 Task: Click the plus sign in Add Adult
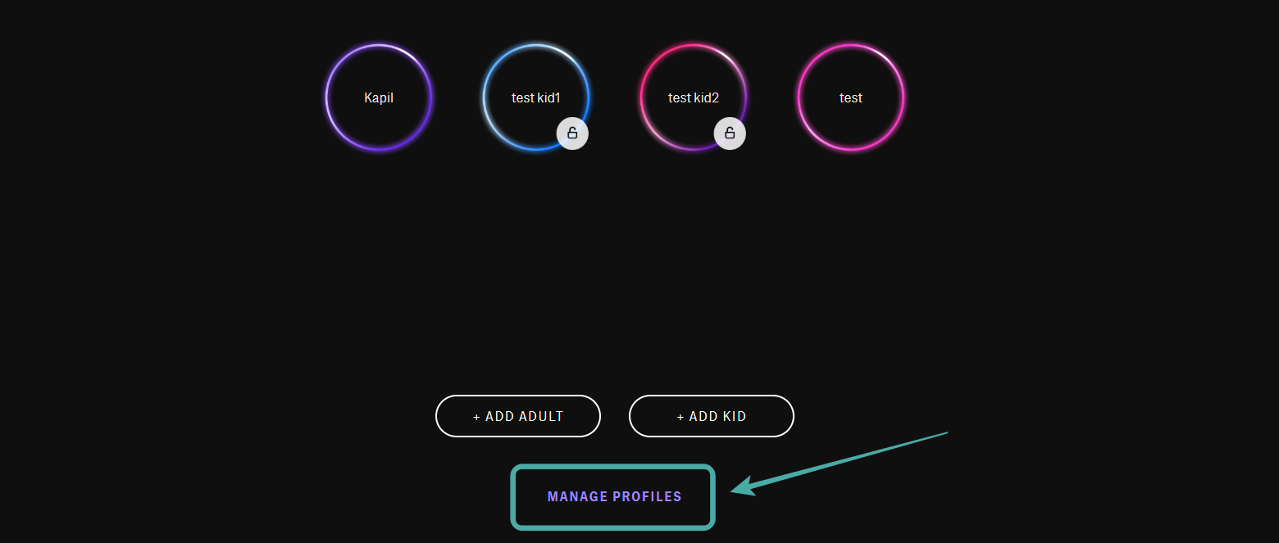tap(476, 417)
